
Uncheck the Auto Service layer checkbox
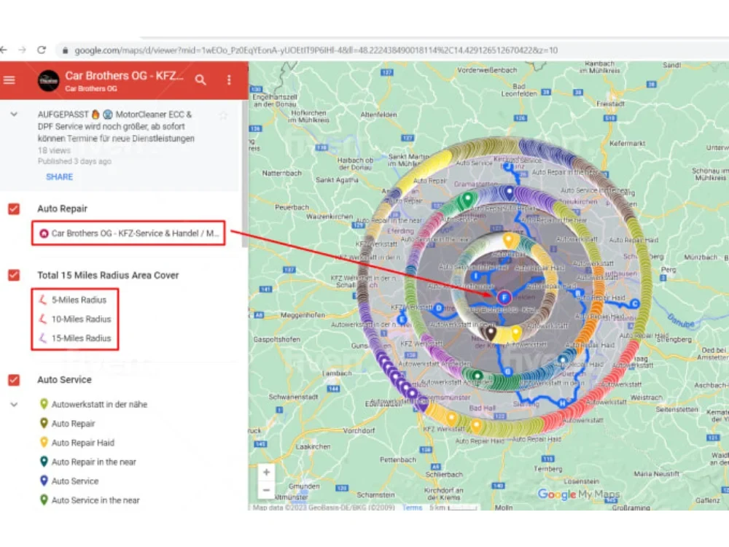point(14,380)
